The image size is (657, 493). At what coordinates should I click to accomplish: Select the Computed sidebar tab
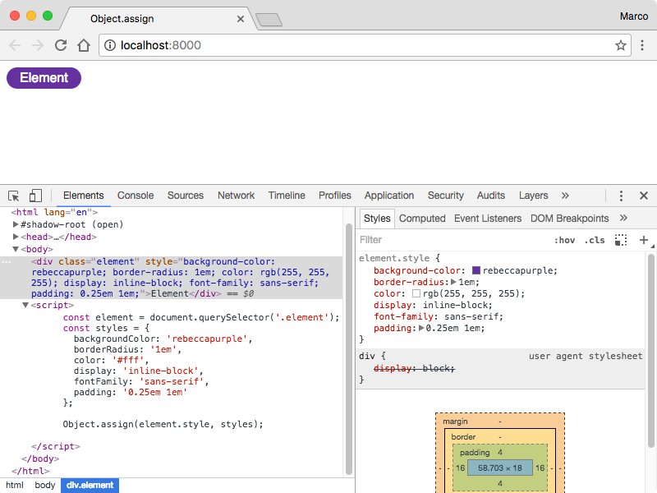[x=422, y=219]
